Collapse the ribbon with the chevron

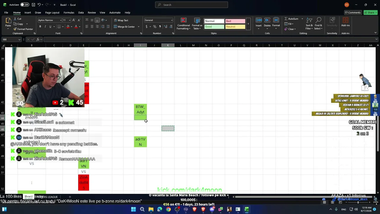376,33
